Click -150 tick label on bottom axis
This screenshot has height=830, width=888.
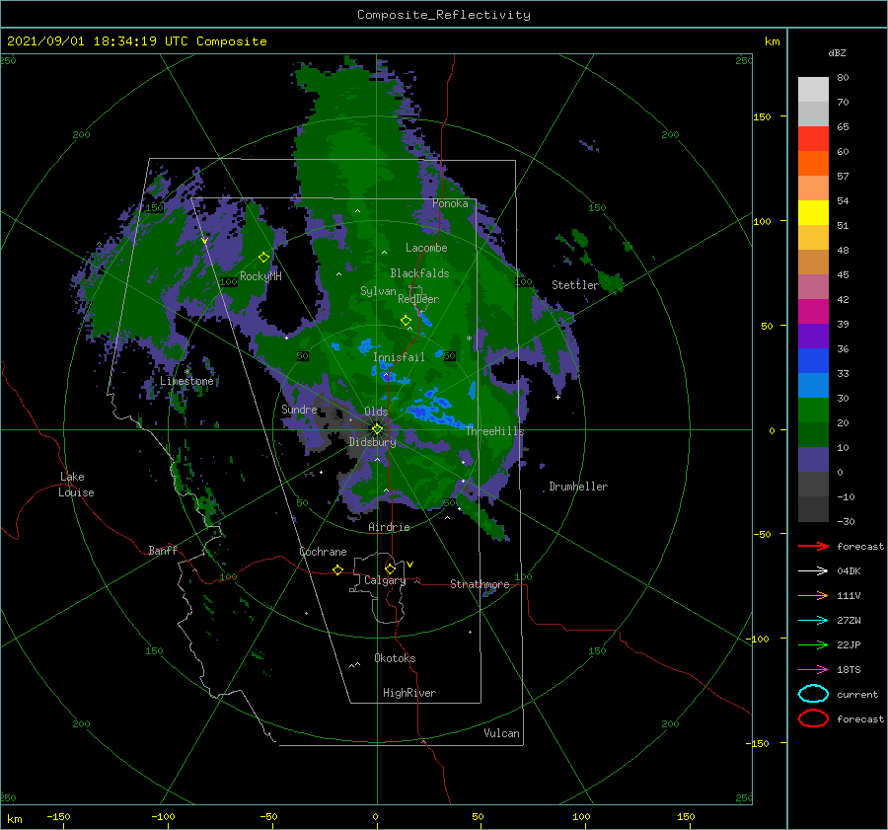click(x=58, y=816)
